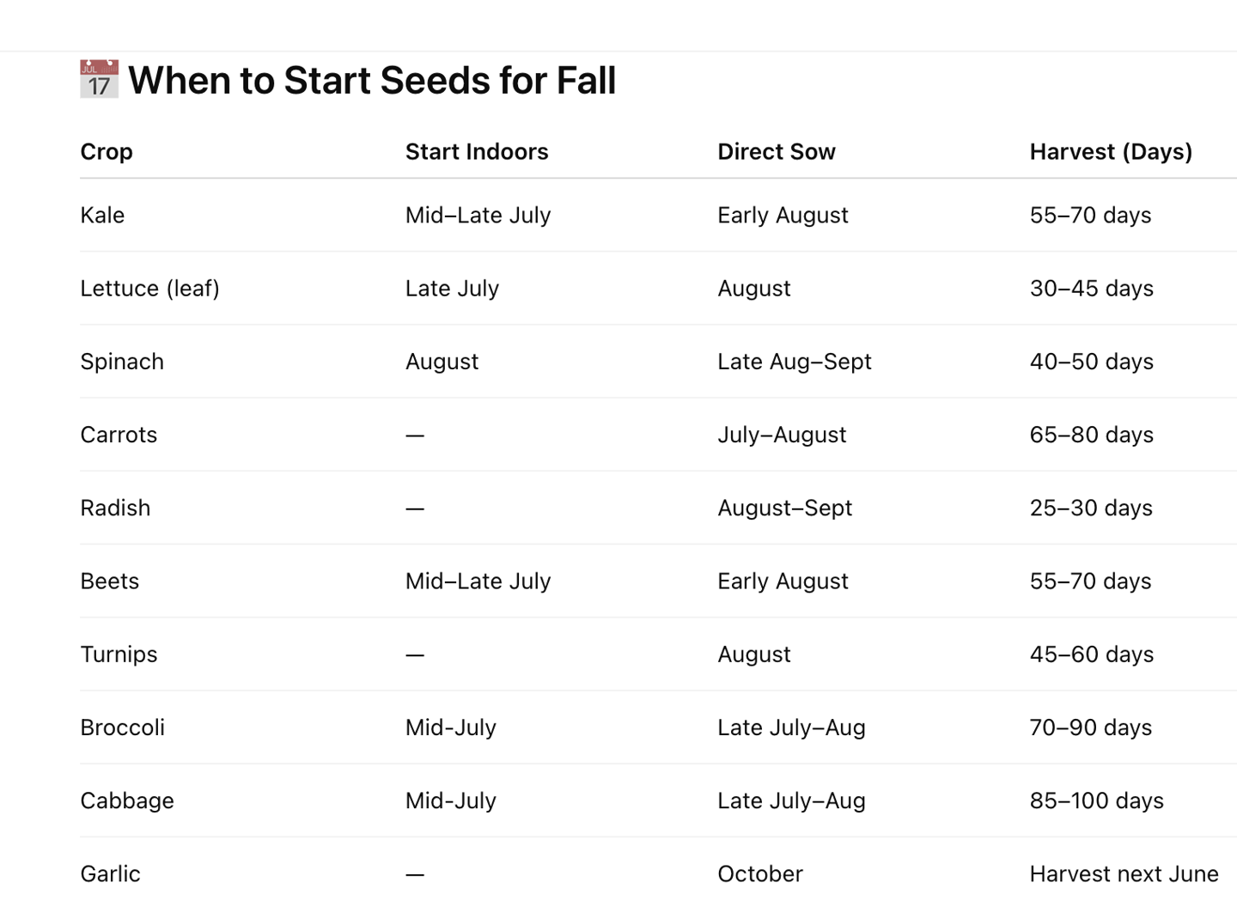Click the Lettuce 'Late July' indoor cell

(x=452, y=289)
